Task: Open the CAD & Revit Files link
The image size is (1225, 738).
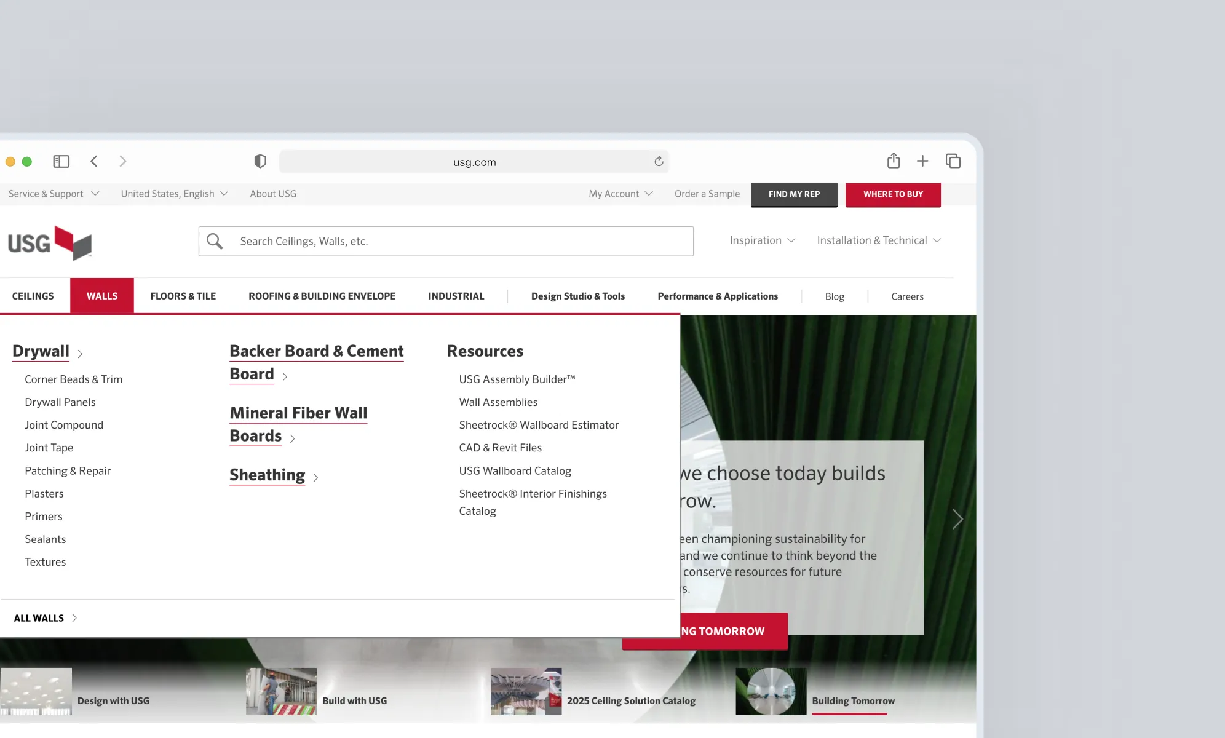Action: [501, 448]
